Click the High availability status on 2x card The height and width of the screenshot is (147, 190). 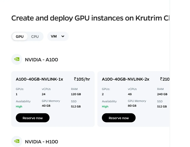(x=105, y=106)
